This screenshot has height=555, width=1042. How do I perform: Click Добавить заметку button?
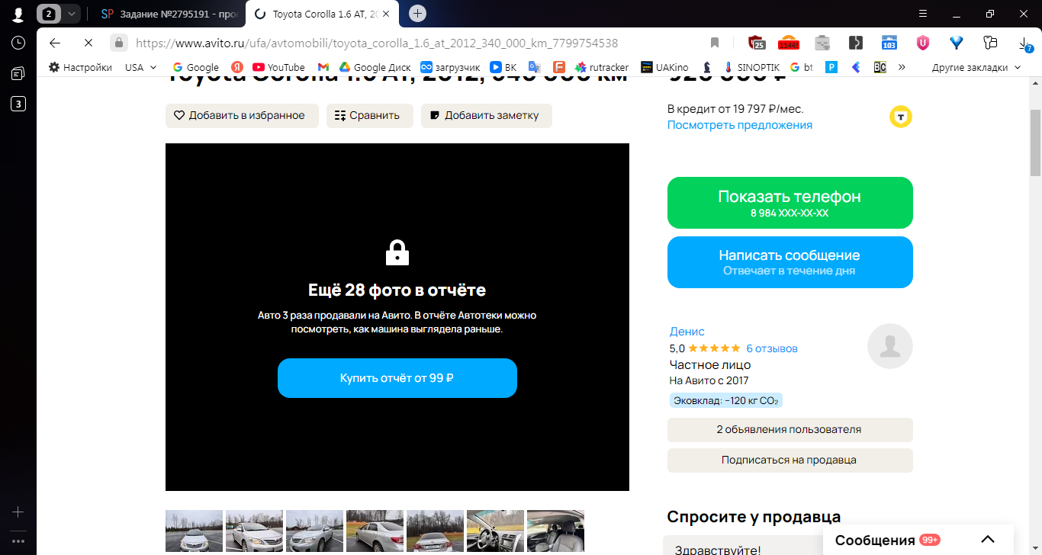[x=487, y=116]
